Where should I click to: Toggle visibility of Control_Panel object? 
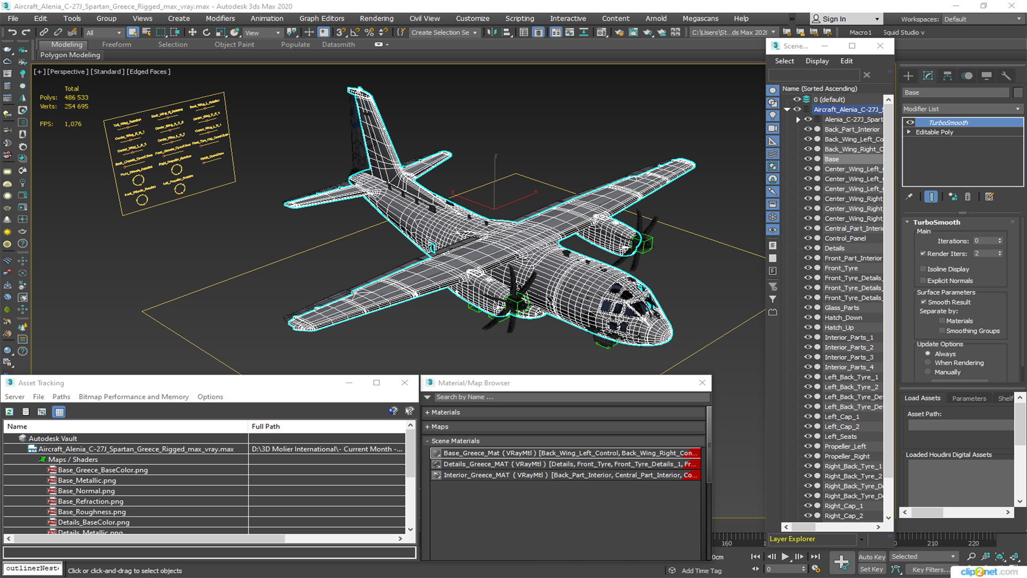tap(808, 238)
